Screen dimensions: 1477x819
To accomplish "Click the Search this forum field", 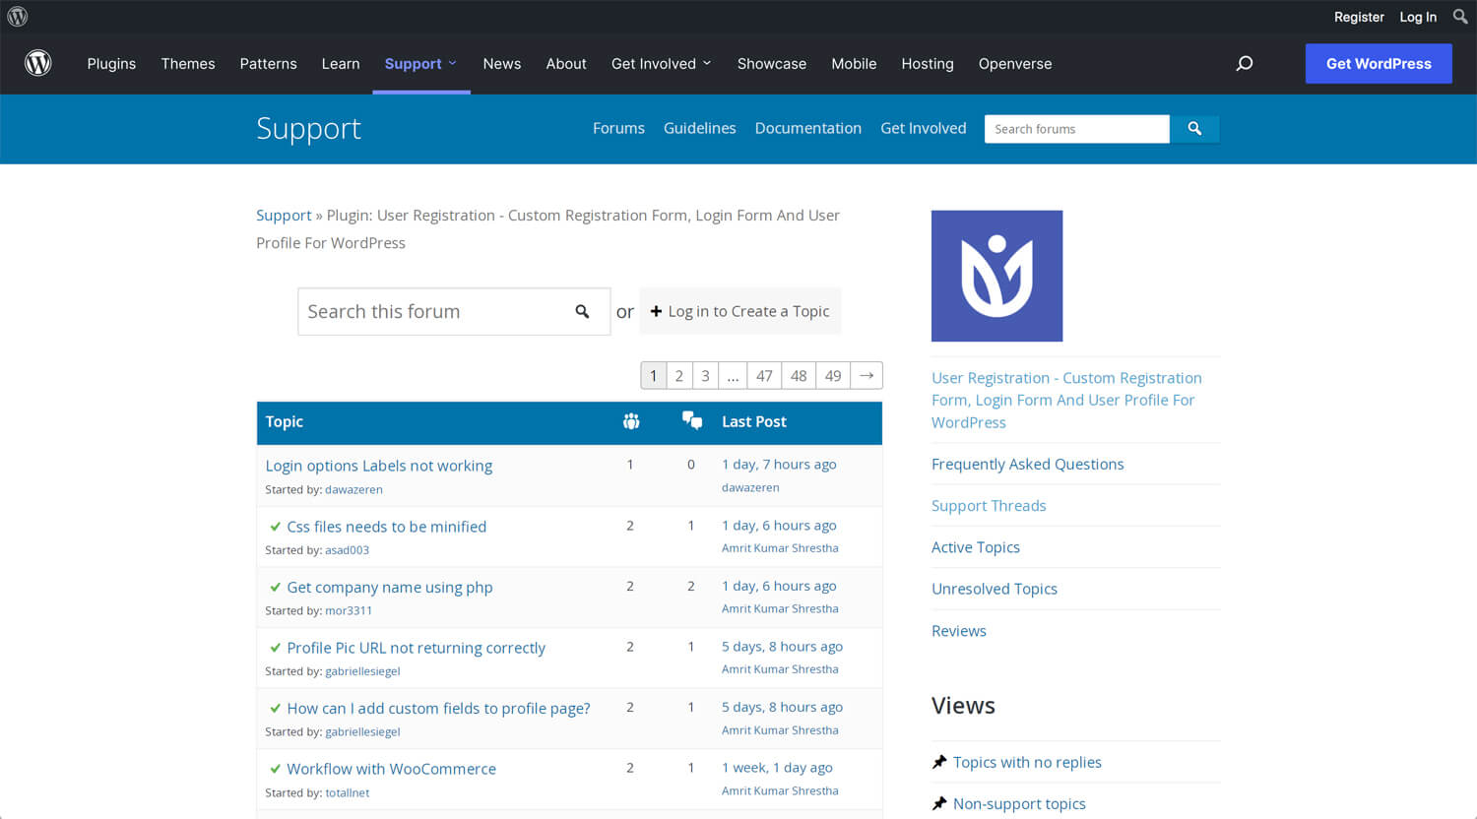I will tap(454, 311).
